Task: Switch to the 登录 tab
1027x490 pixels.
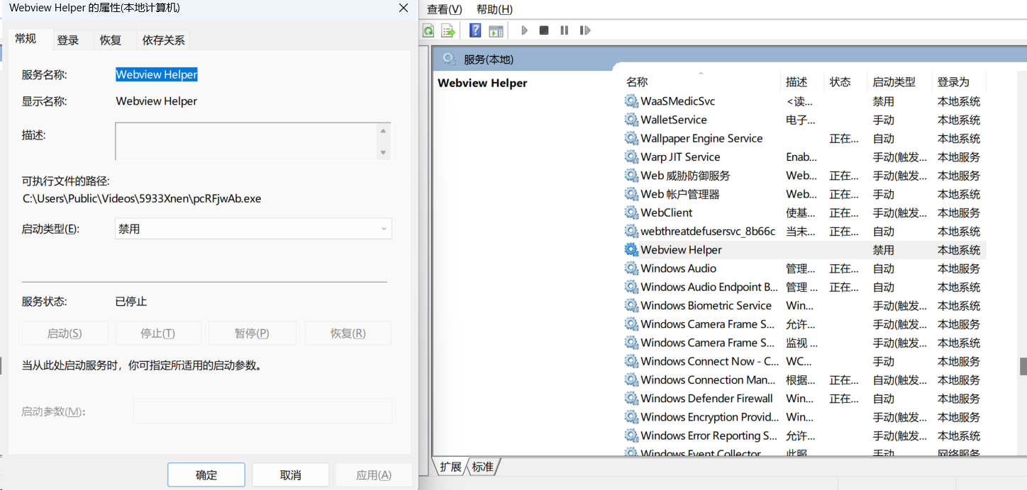Action: point(68,40)
